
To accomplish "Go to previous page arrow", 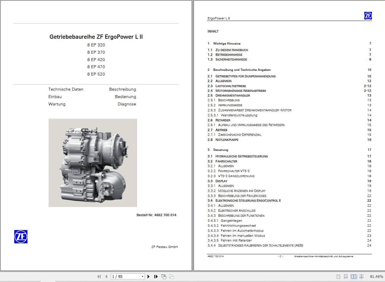I will point(106,277).
